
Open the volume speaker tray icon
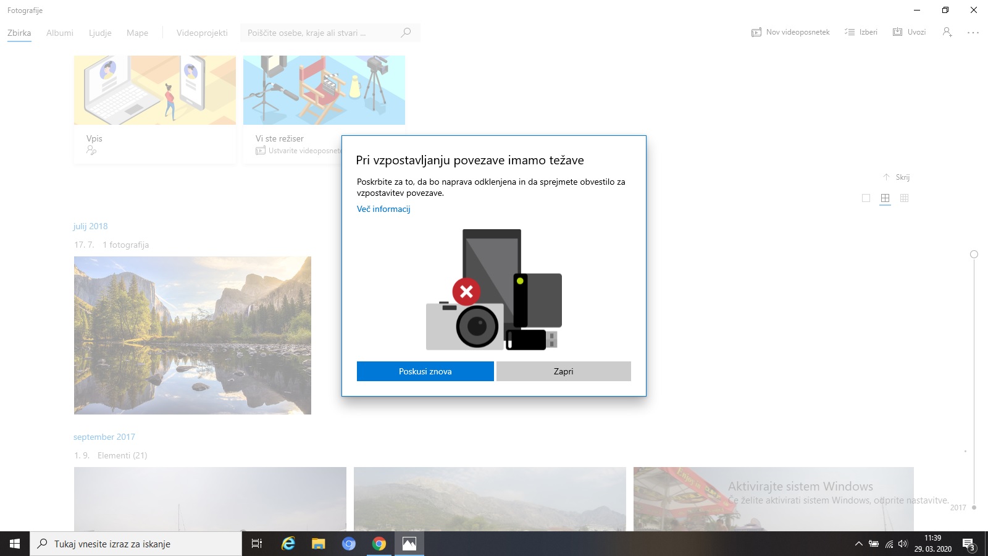(x=903, y=544)
